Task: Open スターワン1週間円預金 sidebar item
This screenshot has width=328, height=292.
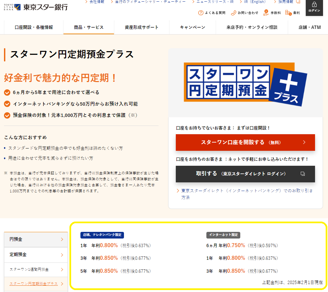Action: (36, 270)
